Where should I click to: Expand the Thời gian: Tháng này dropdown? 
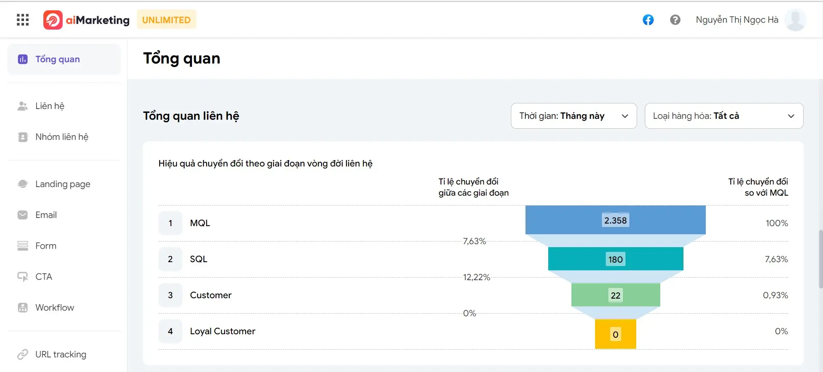[574, 116]
